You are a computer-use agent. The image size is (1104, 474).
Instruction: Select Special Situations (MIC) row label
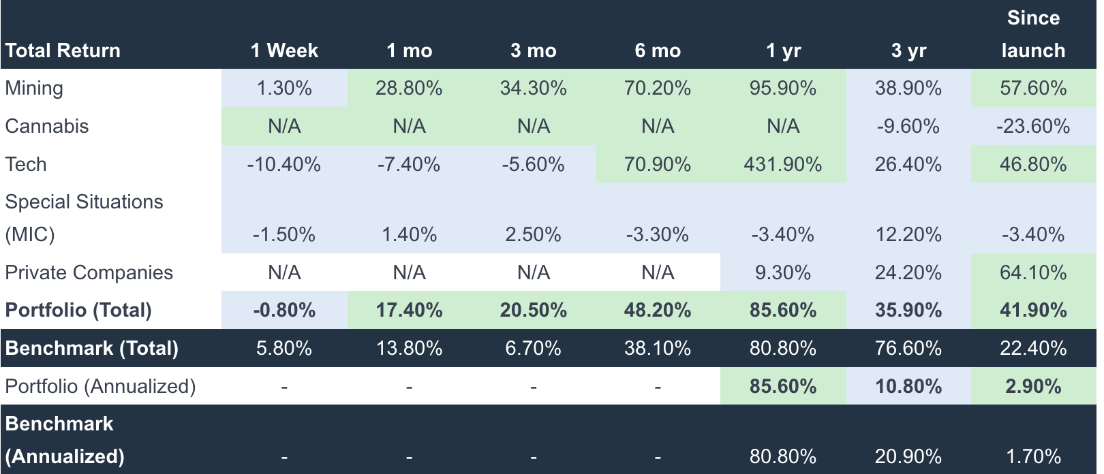(x=84, y=218)
